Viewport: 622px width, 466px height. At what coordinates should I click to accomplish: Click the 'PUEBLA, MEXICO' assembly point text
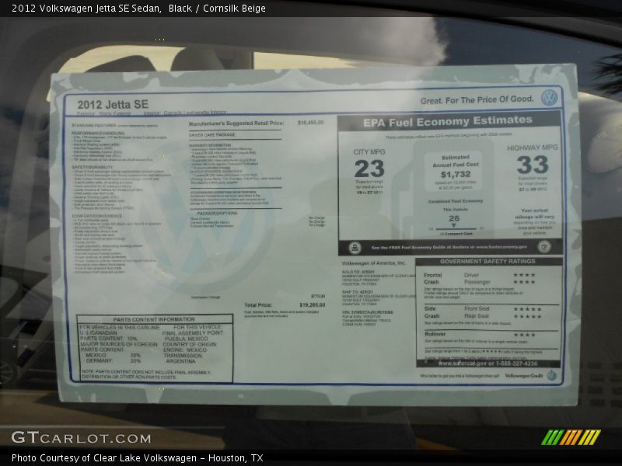186,339
